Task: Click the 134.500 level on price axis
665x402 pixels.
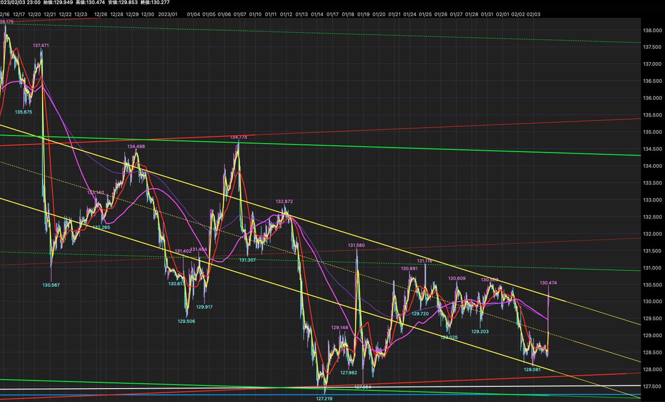Action: pyautogui.click(x=652, y=149)
